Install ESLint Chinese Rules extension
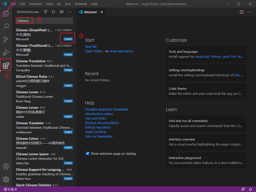This screenshot has width=256, height=192. pos(68,85)
